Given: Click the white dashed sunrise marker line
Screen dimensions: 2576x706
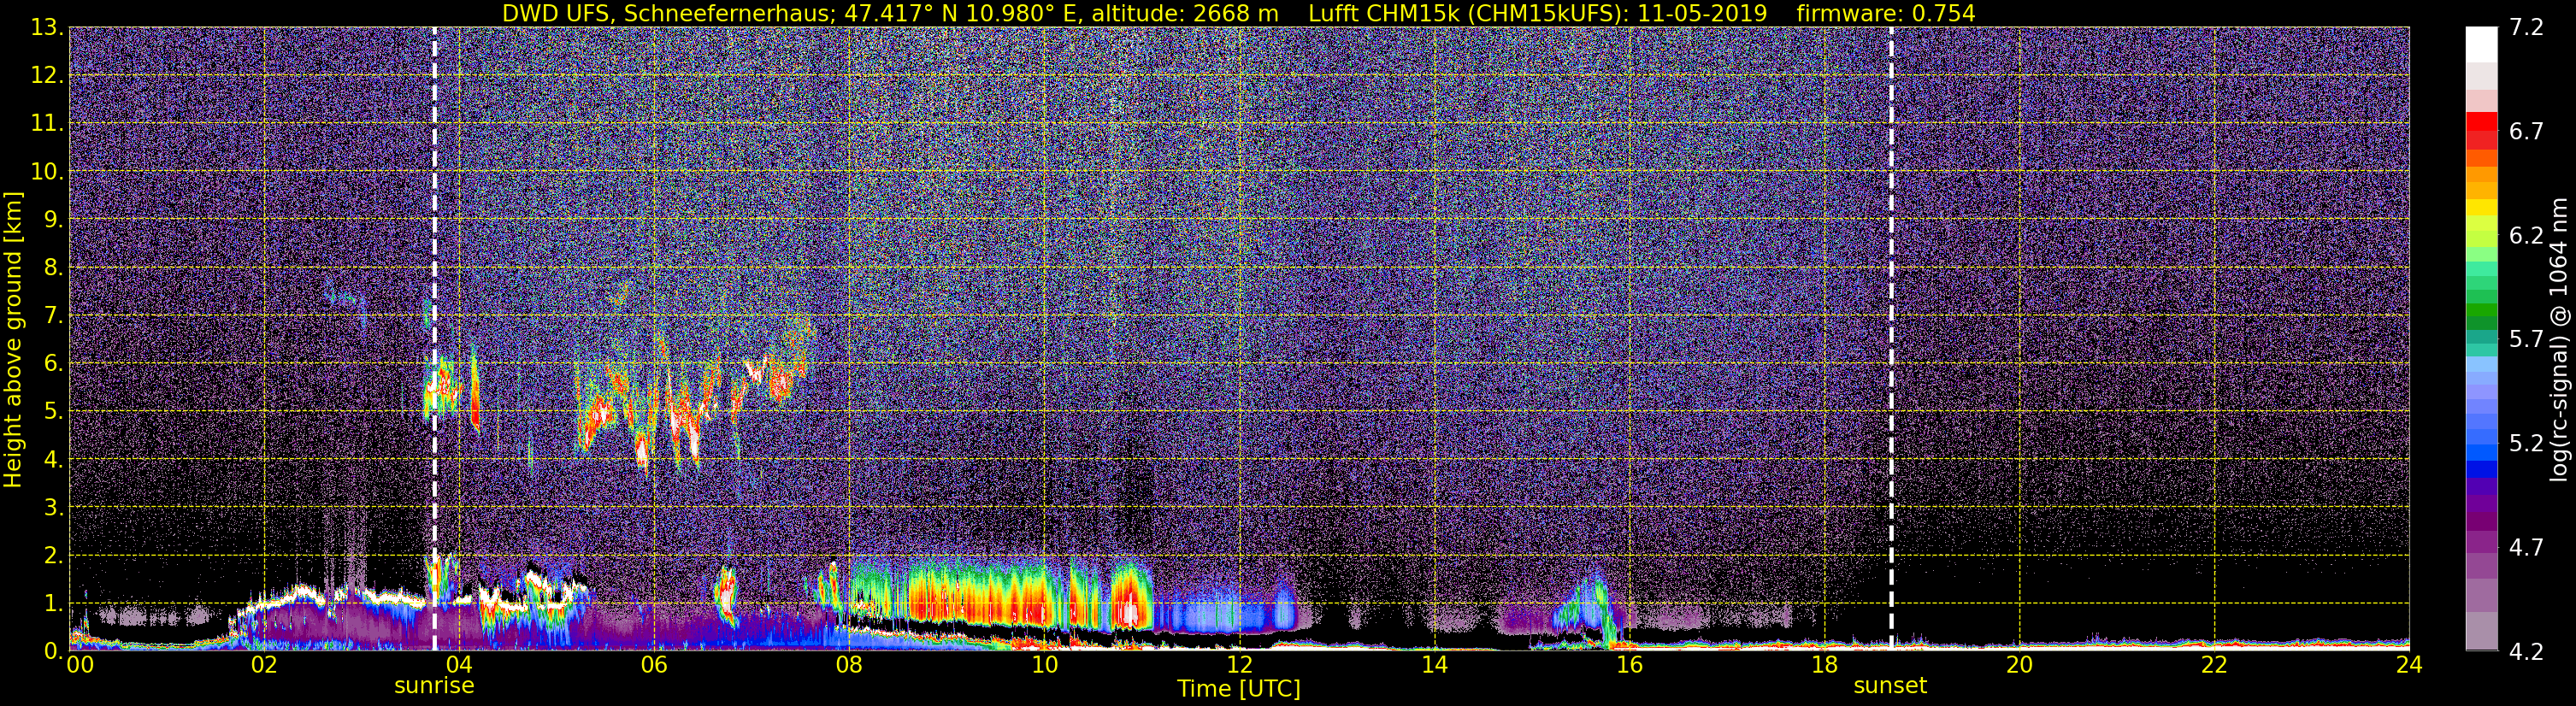Looking at the screenshot, I should 434,339.
